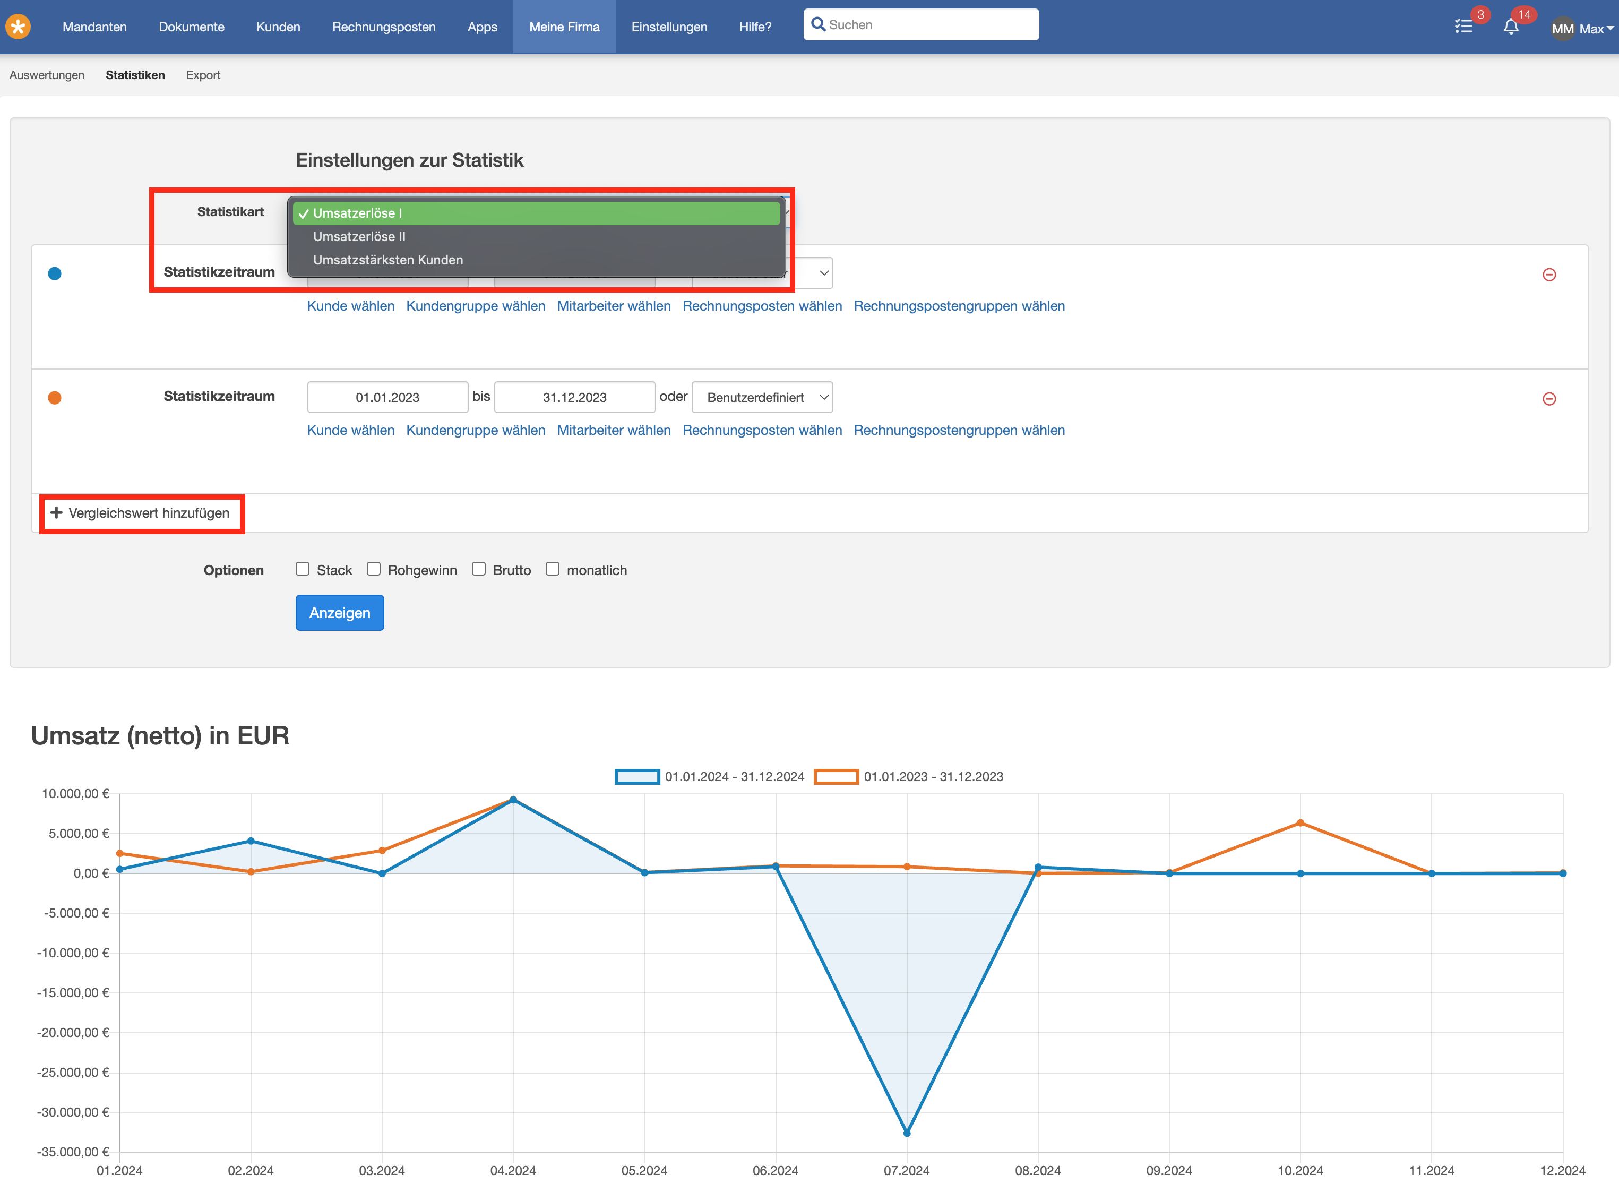
Task: Click the orange asterisk home logo
Action: click(18, 27)
